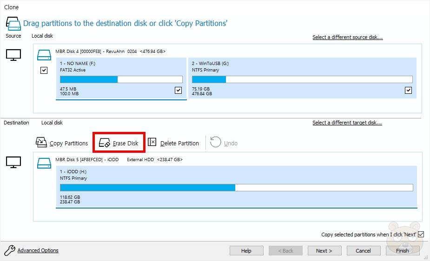430x261 pixels.
Task: Open 'Select a different target disk...' link
Action: click(x=347, y=123)
